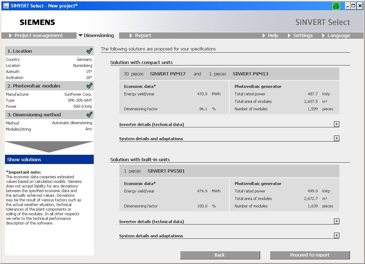Click the SINVERT PVM17 inverter name
The width and height of the screenshot is (365, 264).
tap(168, 74)
